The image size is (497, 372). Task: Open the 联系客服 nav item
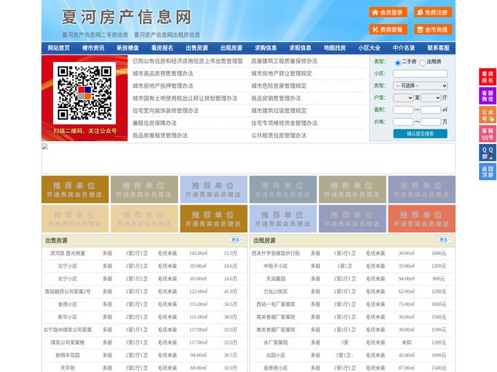[438, 48]
